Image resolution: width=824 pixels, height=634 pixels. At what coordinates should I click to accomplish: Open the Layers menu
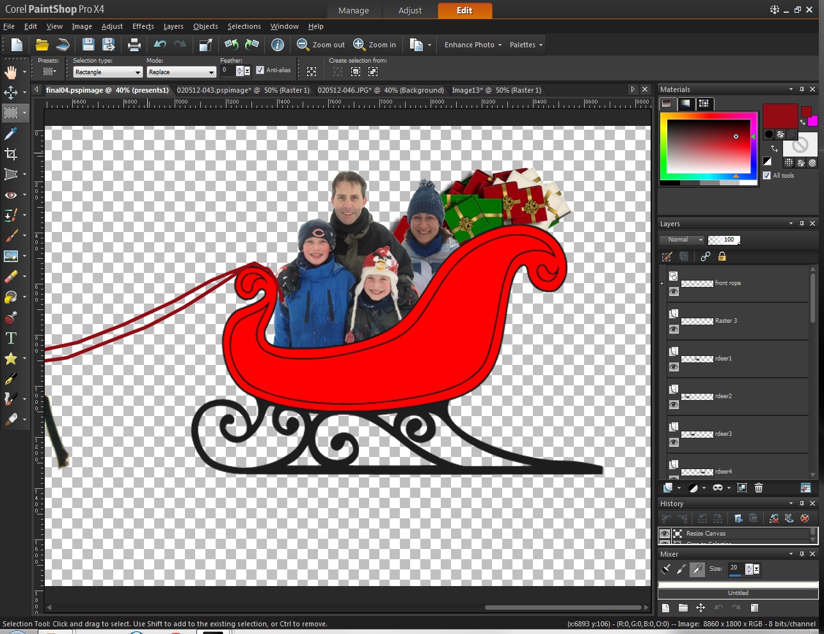(173, 26)
